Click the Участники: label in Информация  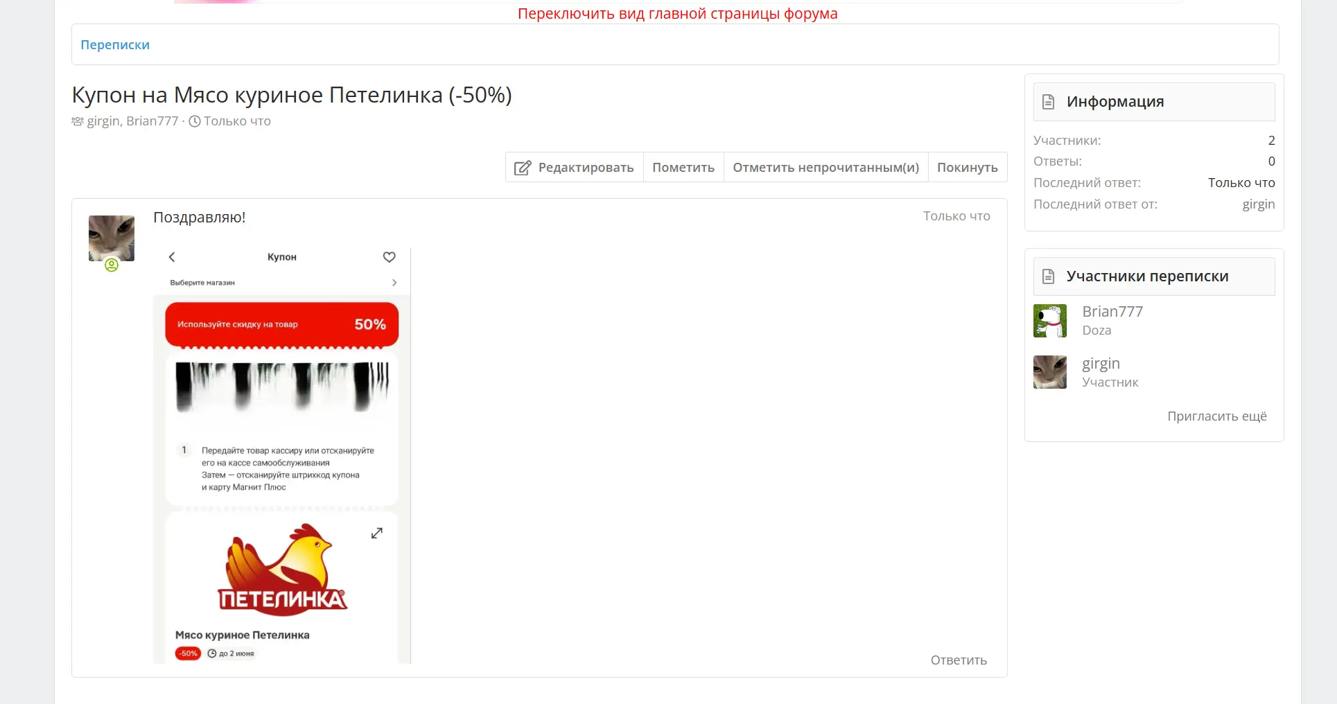[x=1067, y=141]
